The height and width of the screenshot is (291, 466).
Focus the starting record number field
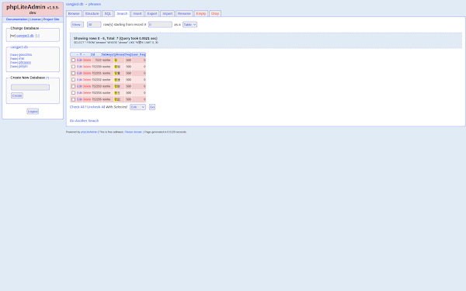click(x=160, y=25)
